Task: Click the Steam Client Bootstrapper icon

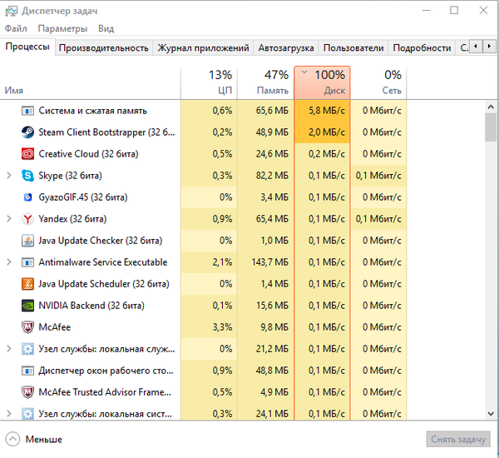Action: (x=27, y=132)
